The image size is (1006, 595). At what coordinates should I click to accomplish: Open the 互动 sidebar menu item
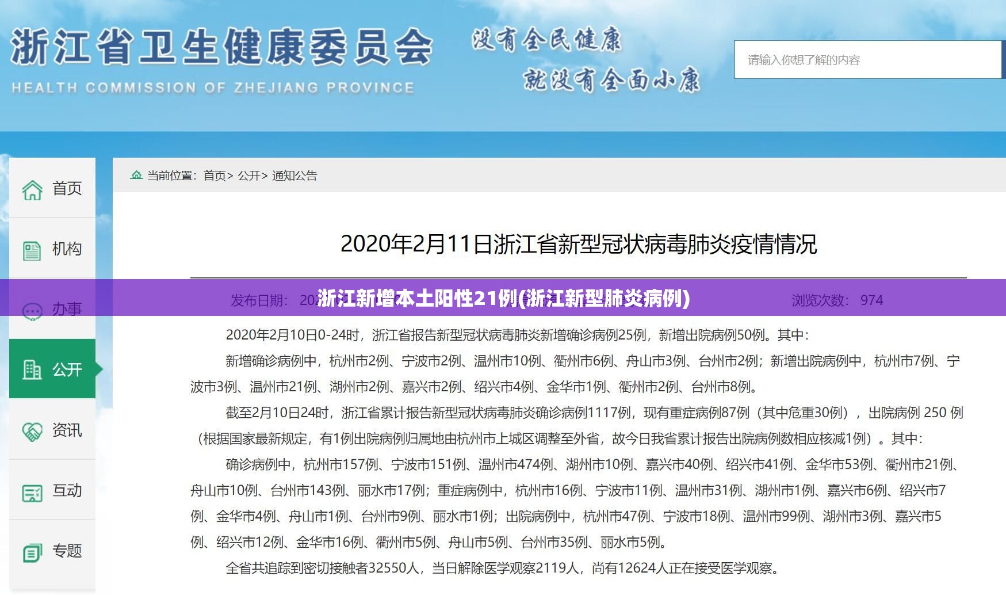click(52, 490)
